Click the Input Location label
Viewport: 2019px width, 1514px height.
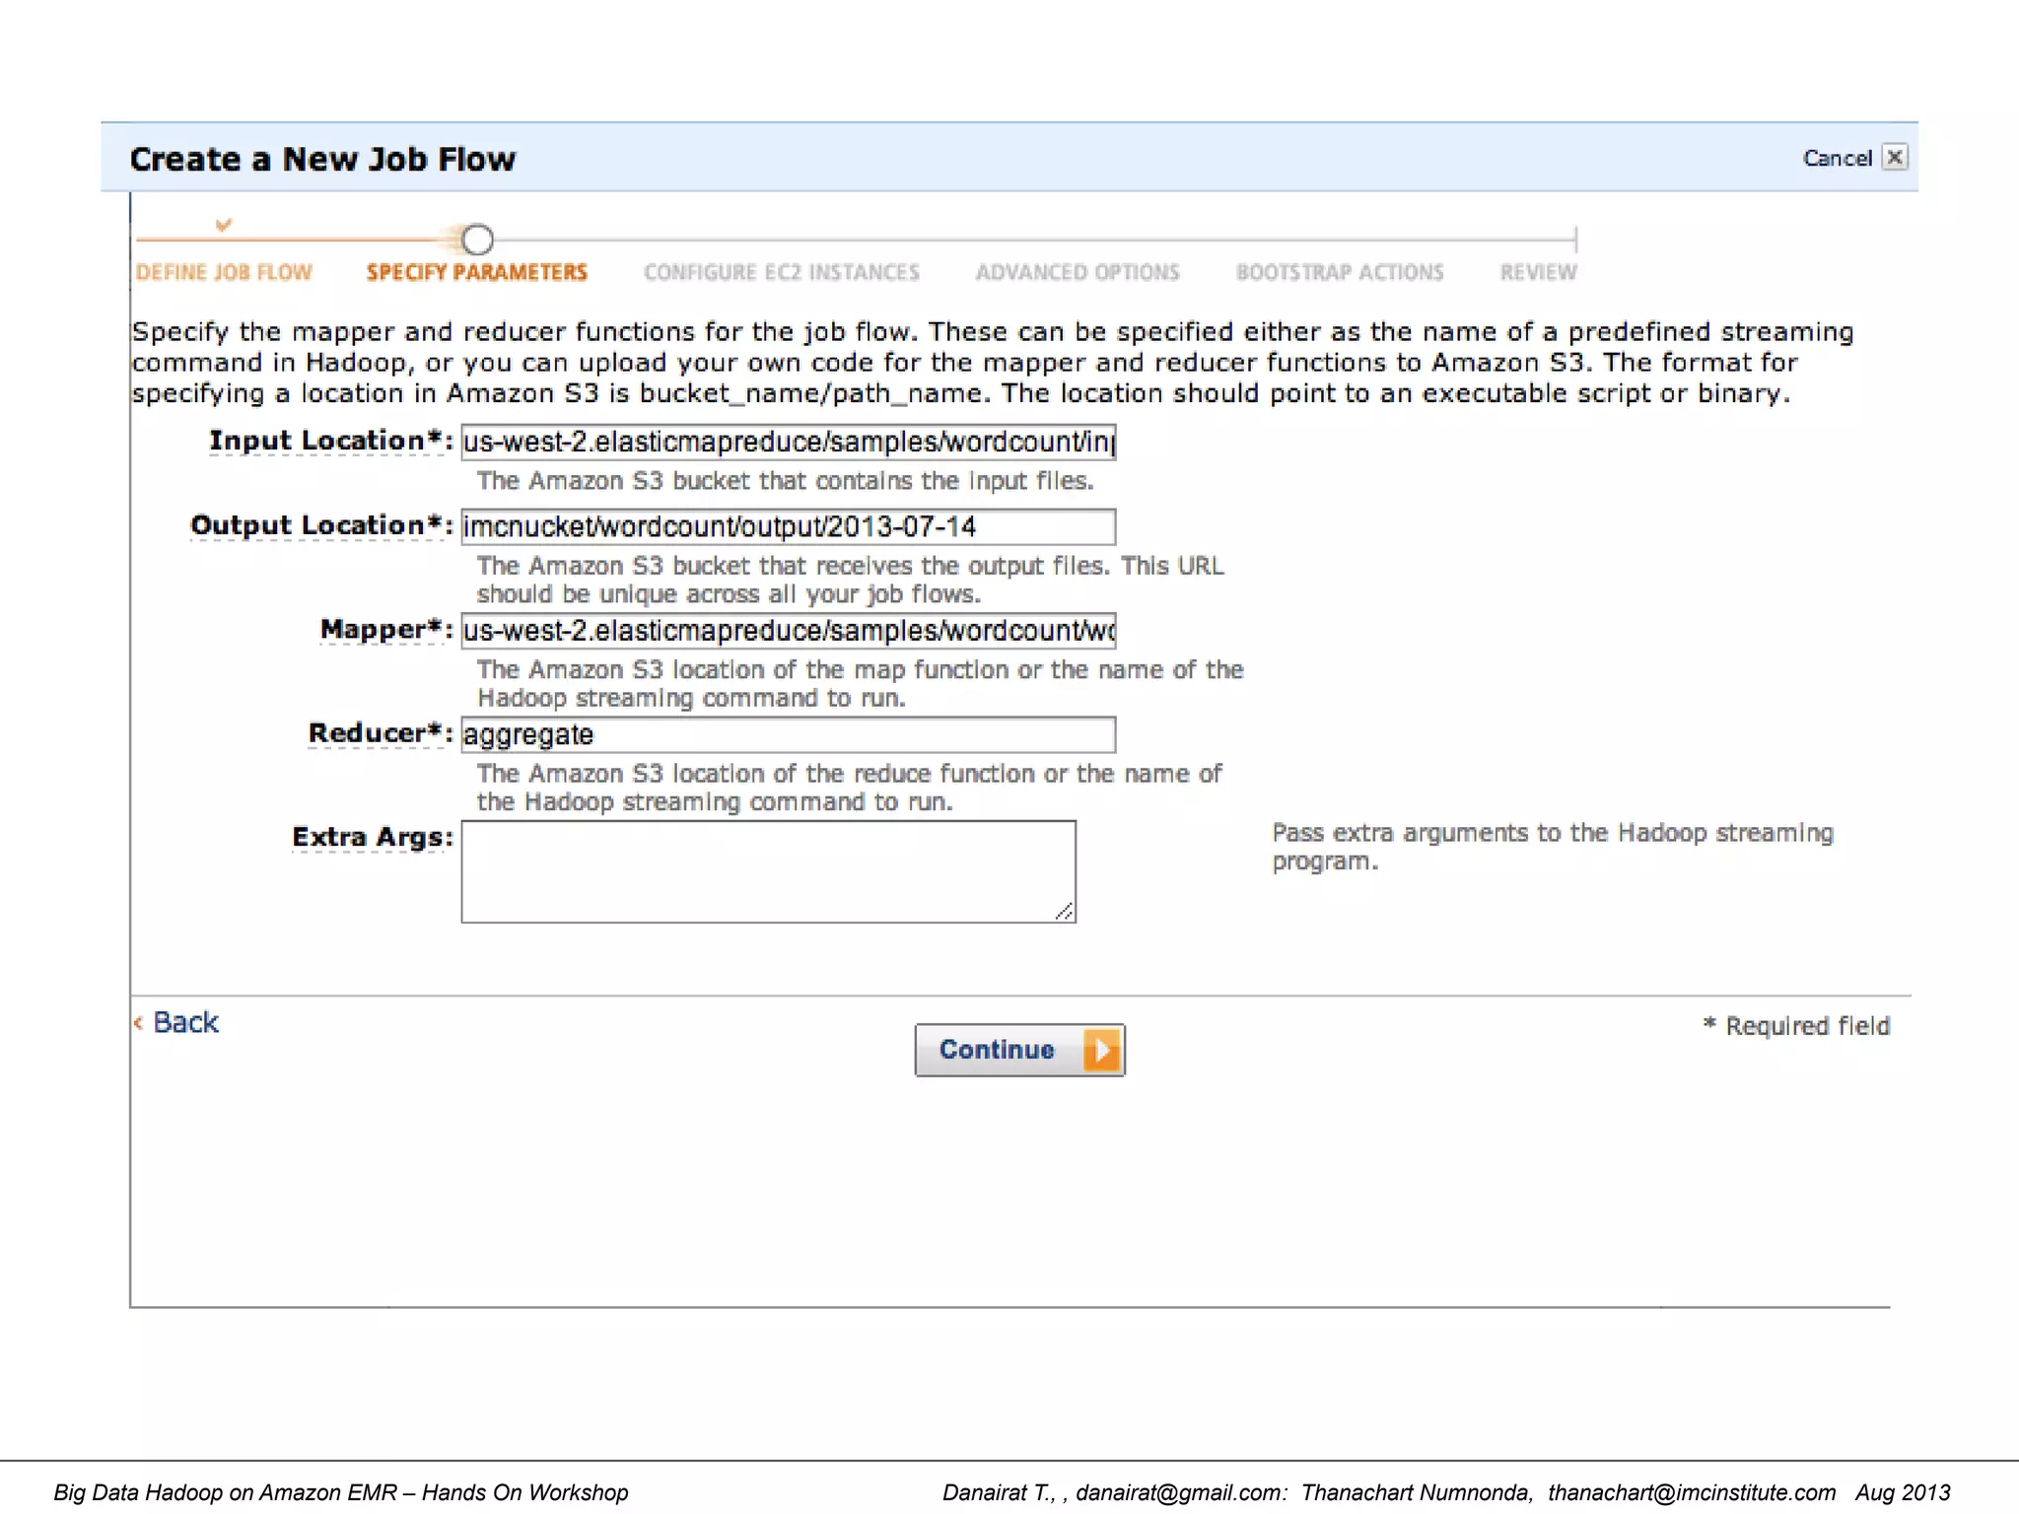click(x=330, y=441)
